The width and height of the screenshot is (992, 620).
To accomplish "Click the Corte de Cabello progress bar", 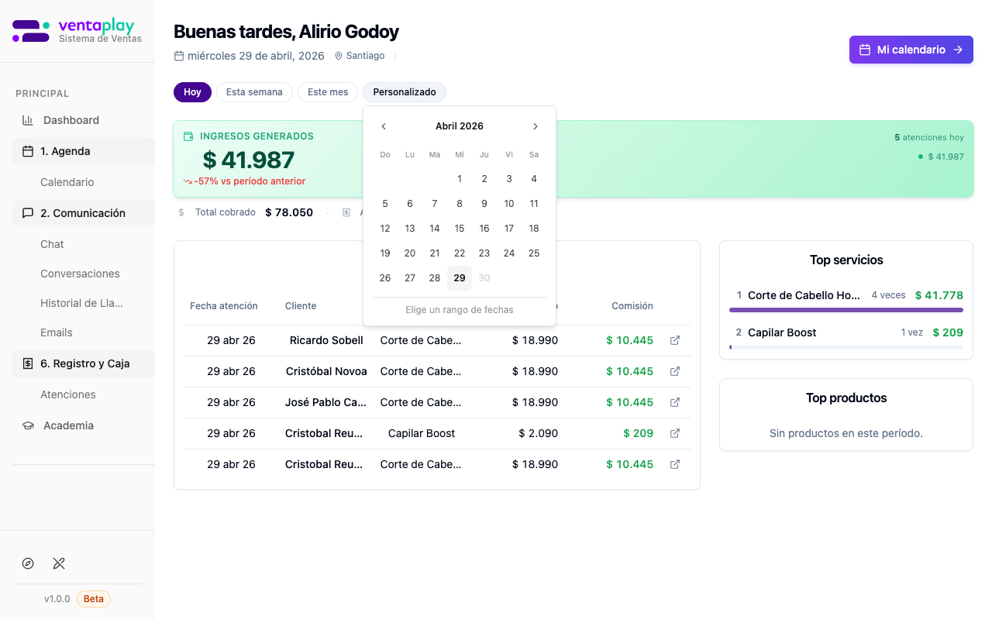I will [846, 310].
